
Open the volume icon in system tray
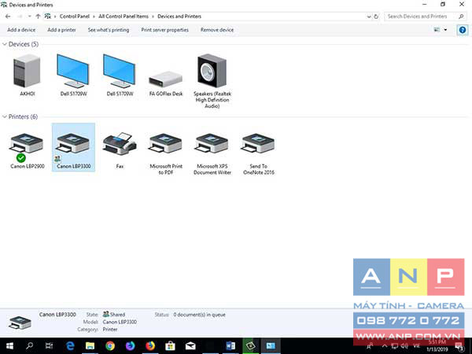(x=404, y=346)
